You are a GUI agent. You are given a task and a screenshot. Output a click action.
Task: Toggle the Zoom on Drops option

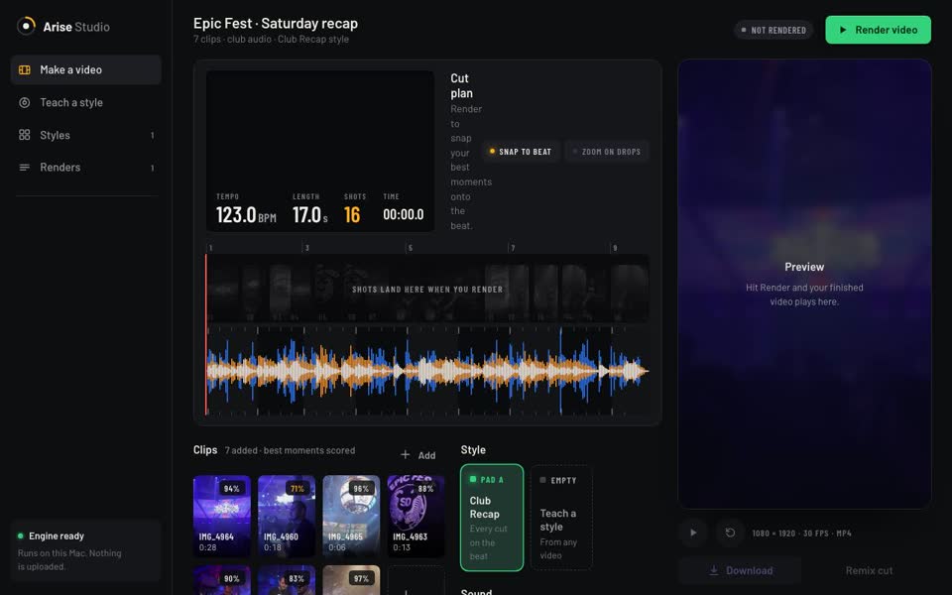(607, 152)
